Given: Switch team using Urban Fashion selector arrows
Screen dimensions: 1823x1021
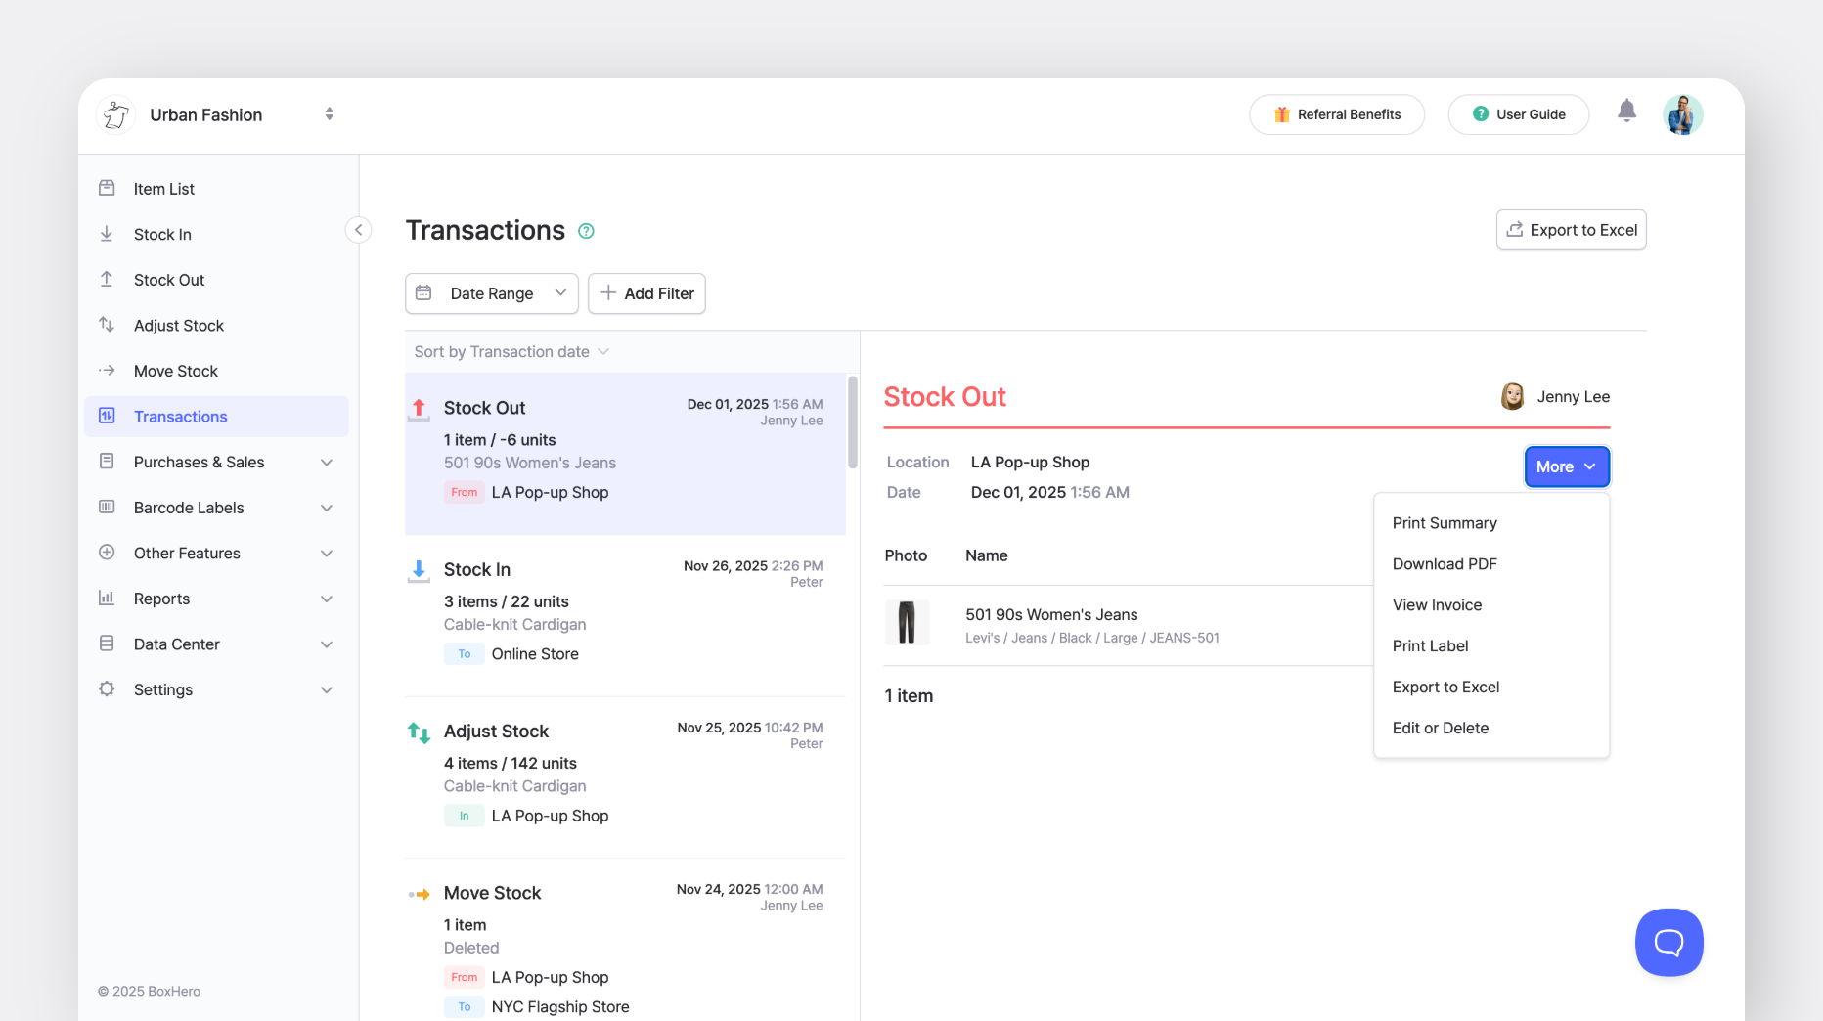Looking at the screenshot, I should (x=330, y=114).
